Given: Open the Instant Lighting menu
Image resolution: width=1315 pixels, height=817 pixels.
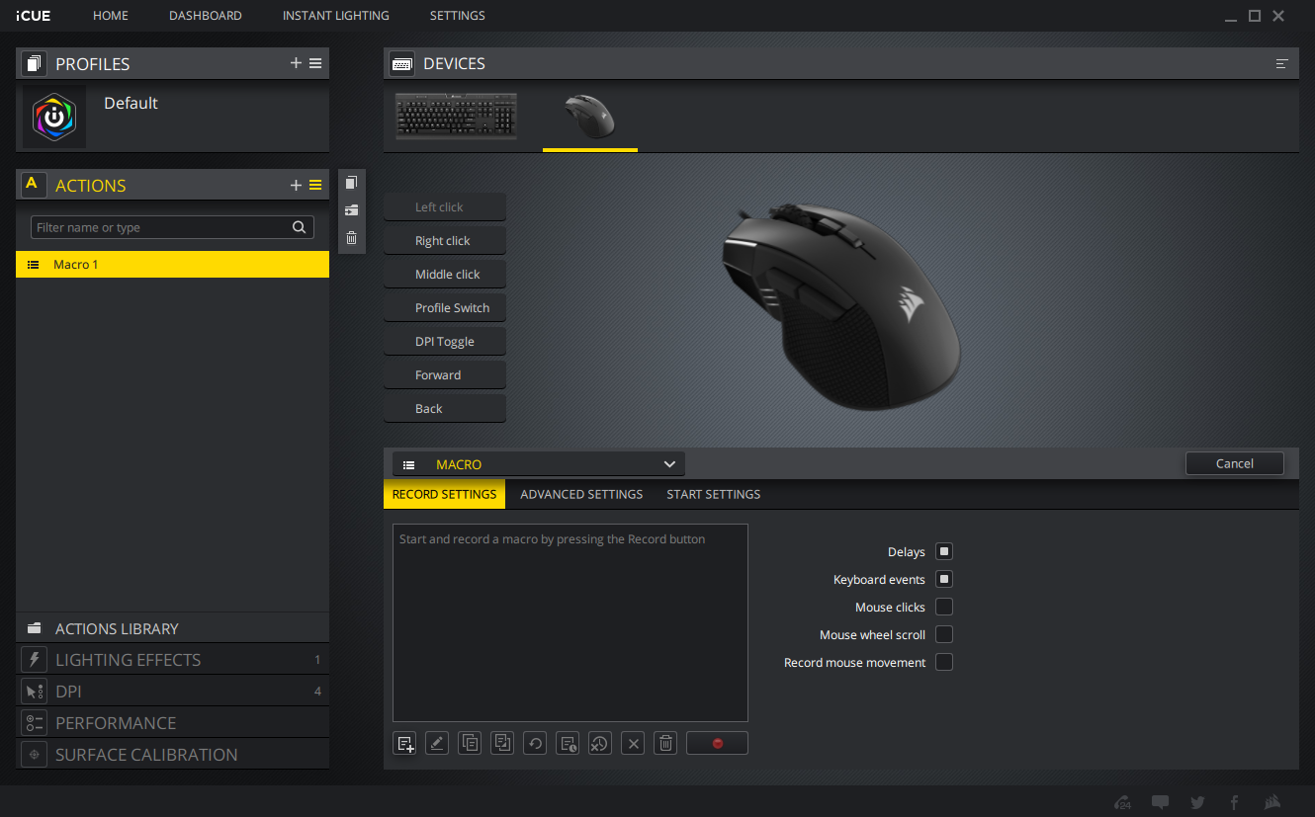Looking at the screenshot, I should 336,16.
